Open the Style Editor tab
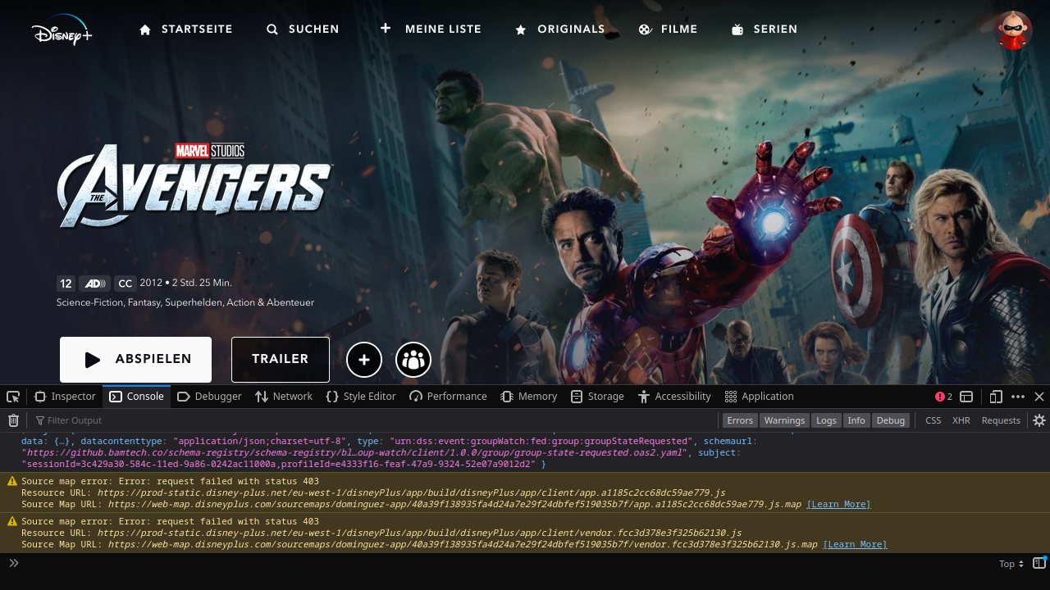The height and width of the screenshot is (590, 1050). (361, 397)
